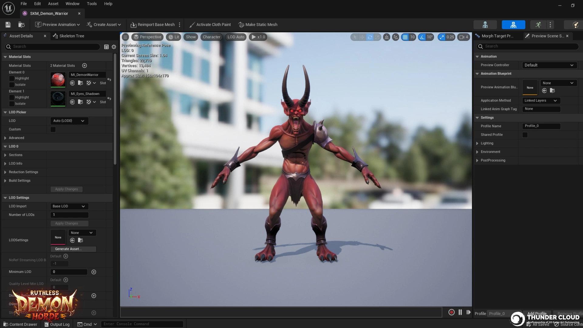The height and width of the screenshot is (328, 583).
Task: Open Application Method Linked Layers dropdown
Action: click(x=541, y=101)
